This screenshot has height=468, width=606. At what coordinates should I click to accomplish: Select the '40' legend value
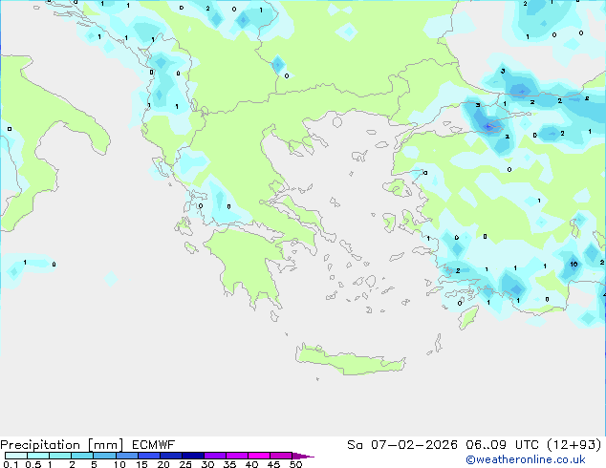(x=251, y=464)
